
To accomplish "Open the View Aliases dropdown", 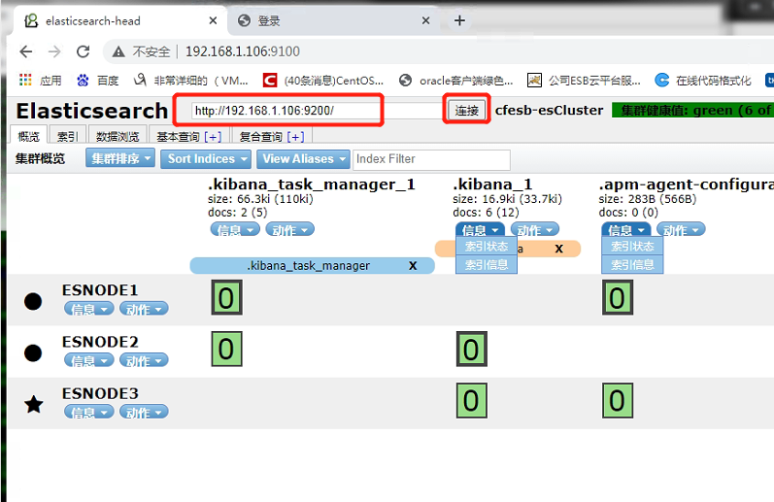I will click(303, 159).
